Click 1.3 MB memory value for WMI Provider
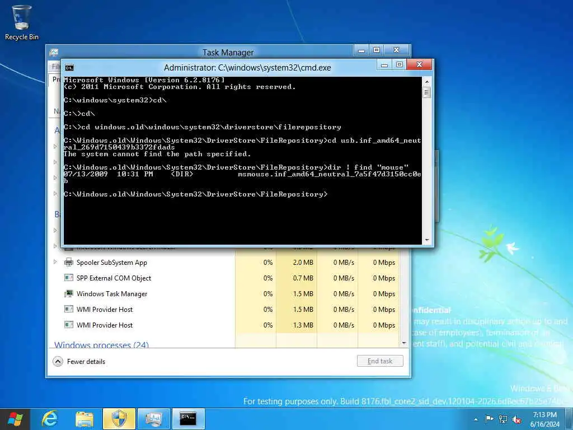This screenshot has height=430, width=573. 303,325
